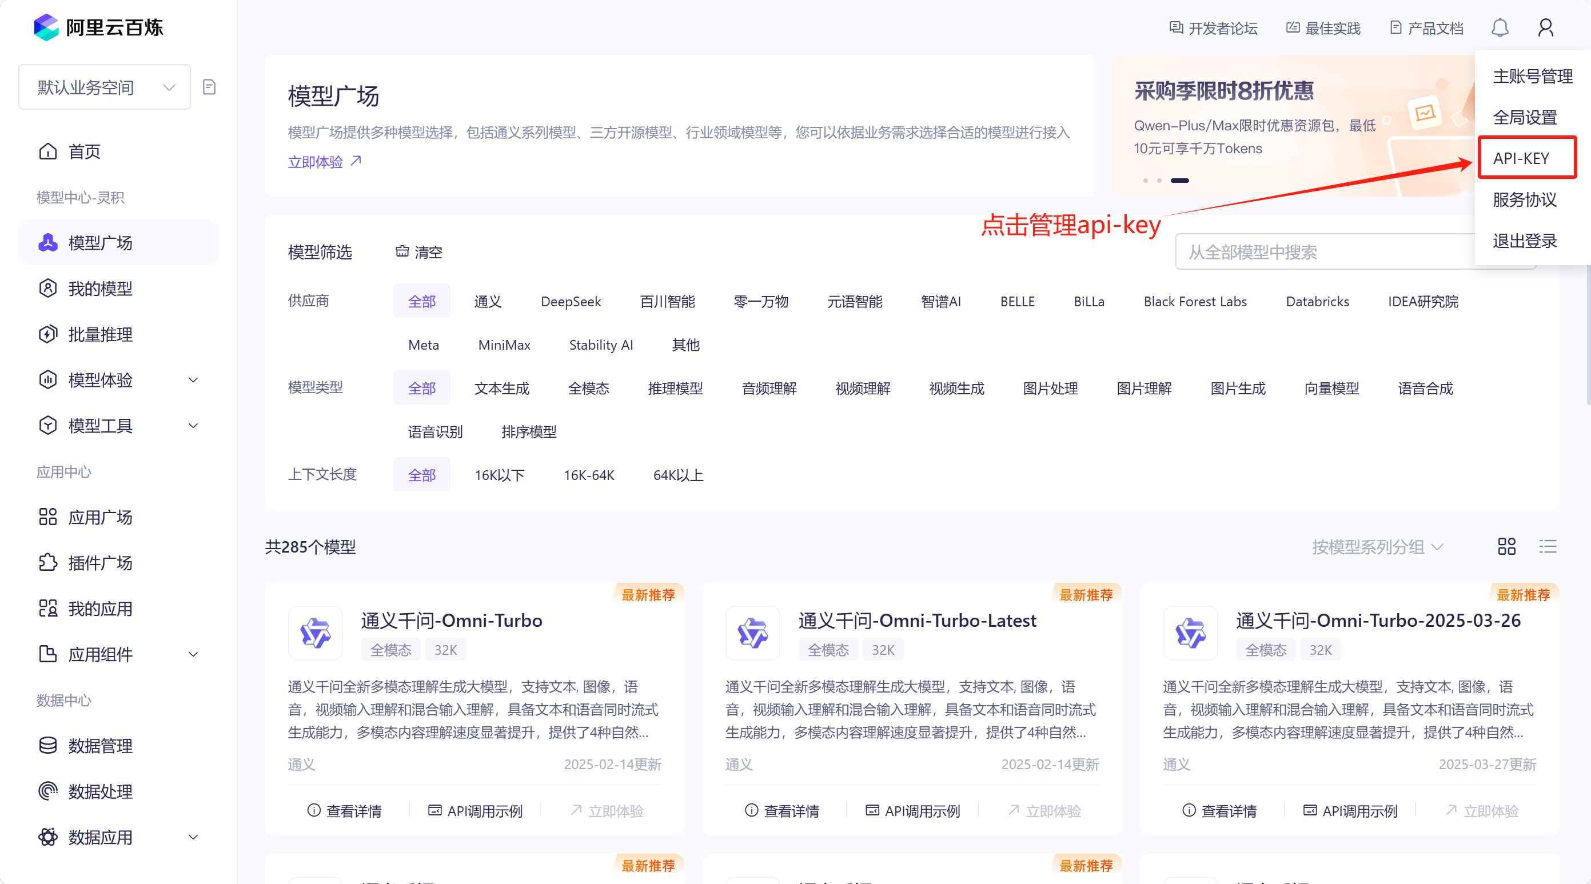Click the notification bell icon
The image size is (1591, 884).
pos(1500,28)
